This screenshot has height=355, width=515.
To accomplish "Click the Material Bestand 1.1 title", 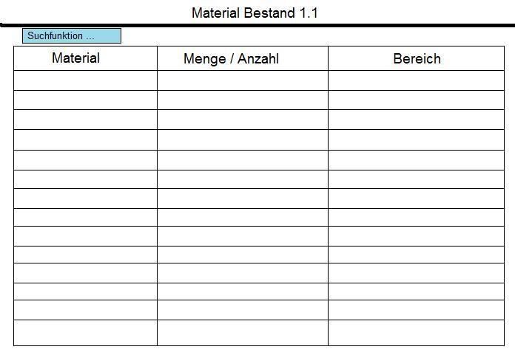I will point(255,13).
